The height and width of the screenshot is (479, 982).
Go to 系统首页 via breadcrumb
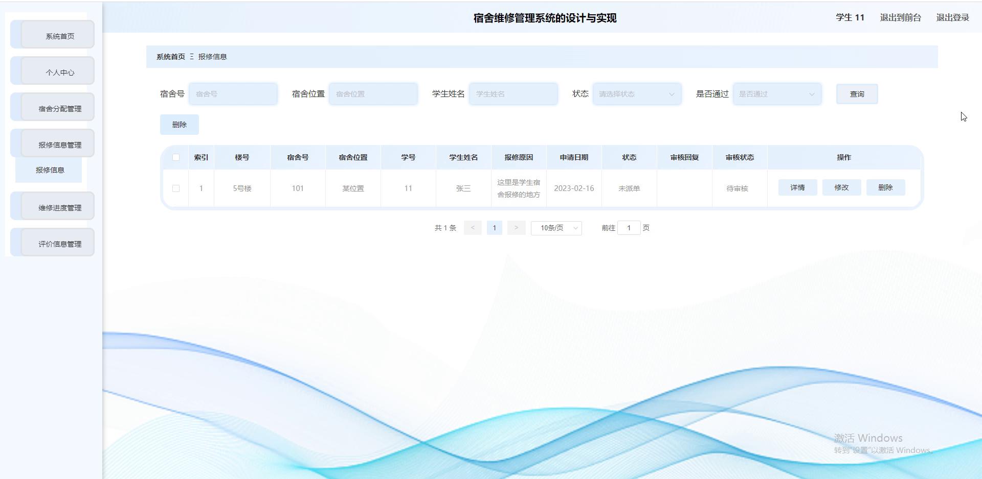click(x=171, y=57)
